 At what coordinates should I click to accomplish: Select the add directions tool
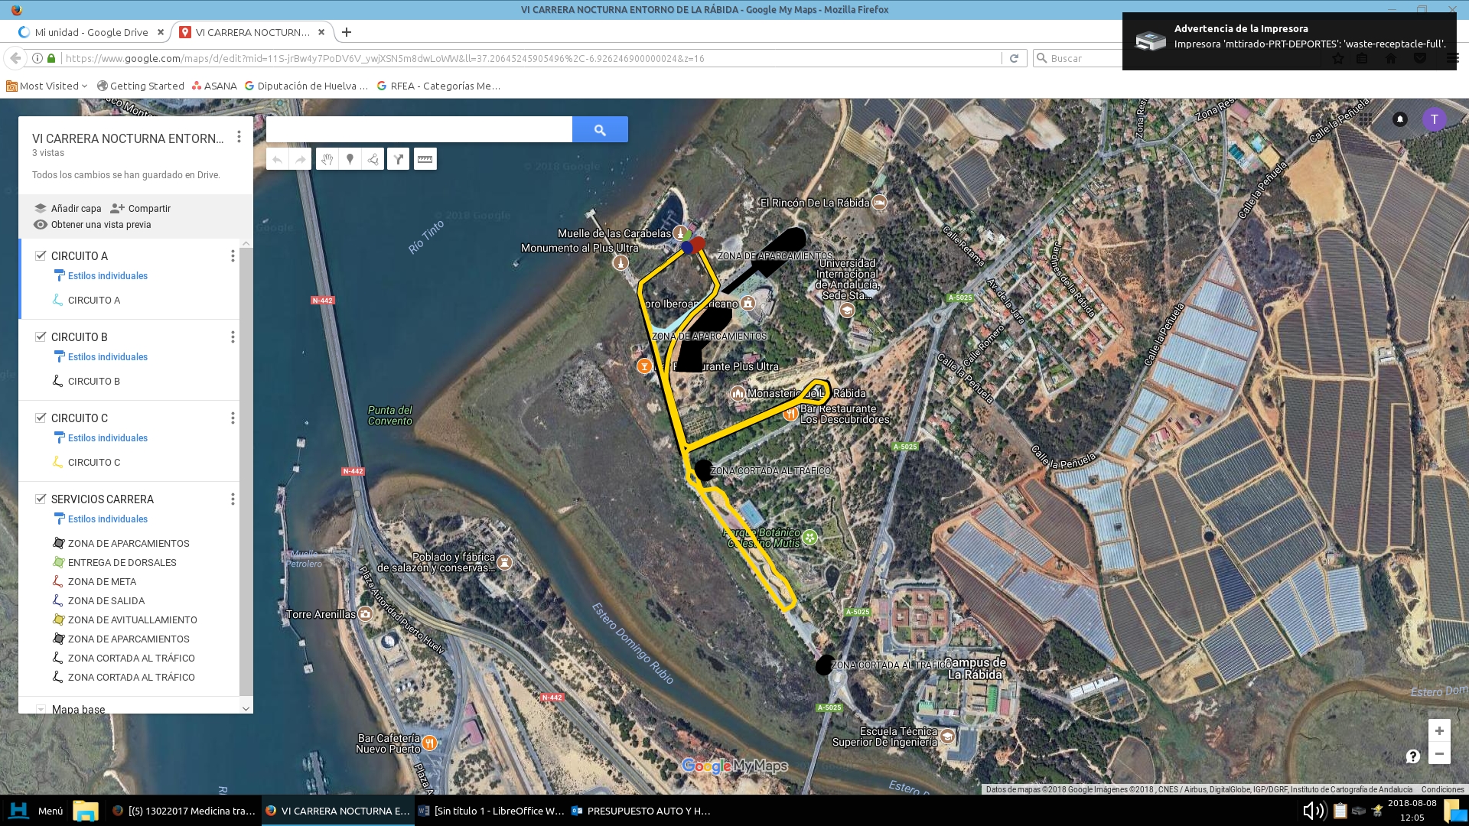(x=398, y=159)
